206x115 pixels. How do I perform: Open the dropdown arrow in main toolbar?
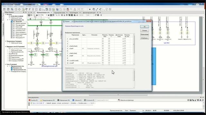point(90,9)
